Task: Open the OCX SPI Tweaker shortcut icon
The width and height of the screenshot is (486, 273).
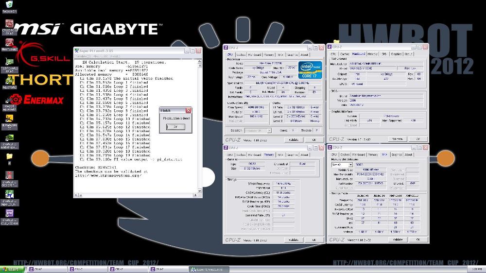Action: pos(9,175)
